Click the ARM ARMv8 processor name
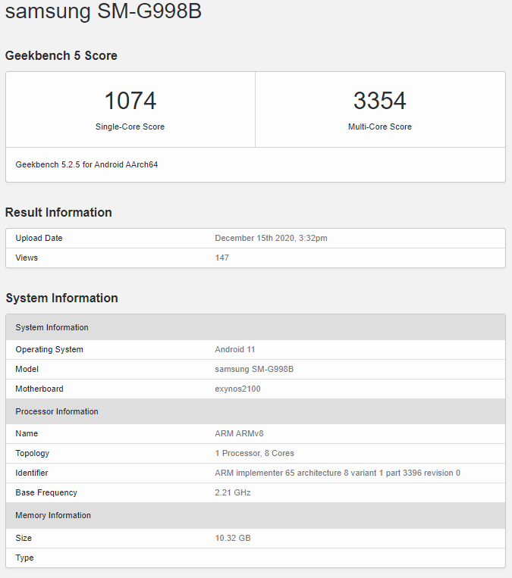 tap(239, 433)
